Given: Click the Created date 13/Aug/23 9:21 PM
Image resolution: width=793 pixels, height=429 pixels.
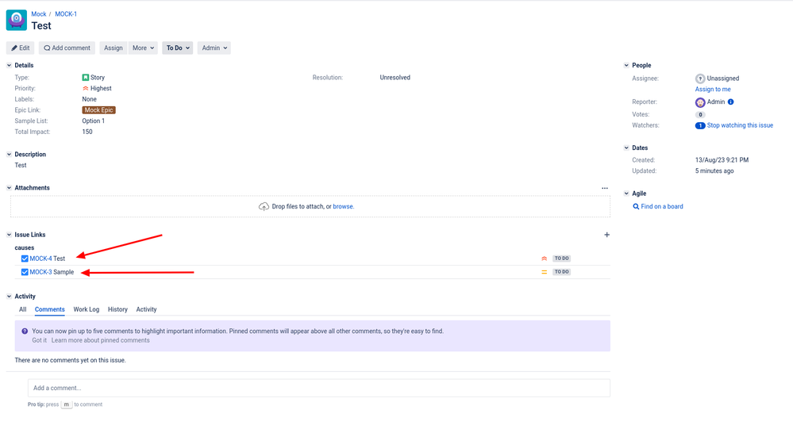Looking at the screenshot, I should tap(722, 160).
